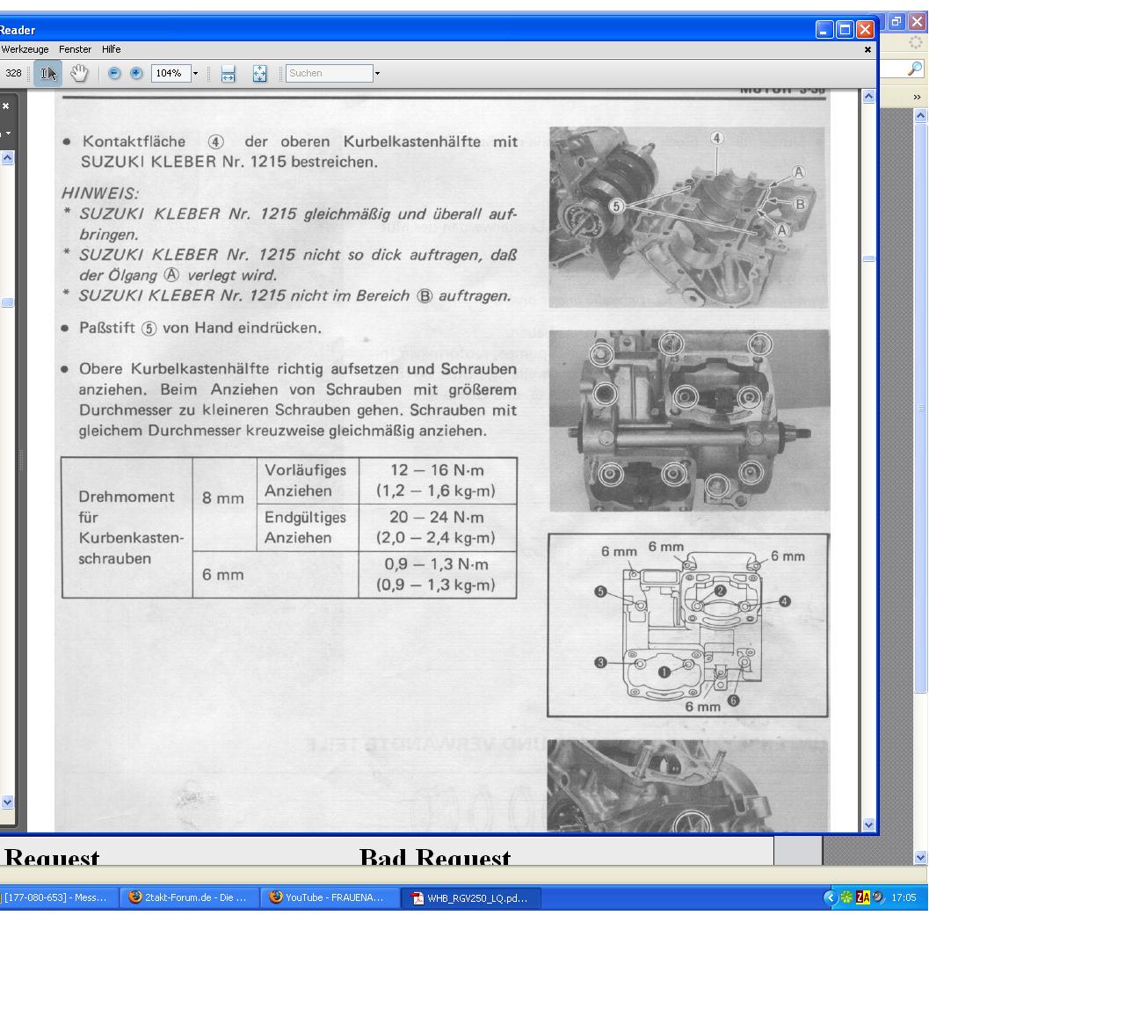Open the Hilfe menu
This screenshot has width=1125, height=1024.
[111, 49]
